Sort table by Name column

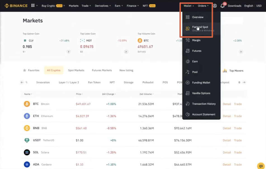(28, 94)
